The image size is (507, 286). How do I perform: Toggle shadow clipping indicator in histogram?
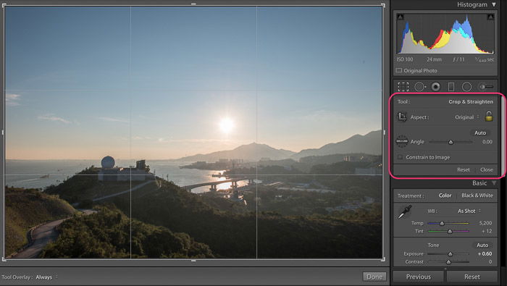pyautogui.click(x=401, y=17)
